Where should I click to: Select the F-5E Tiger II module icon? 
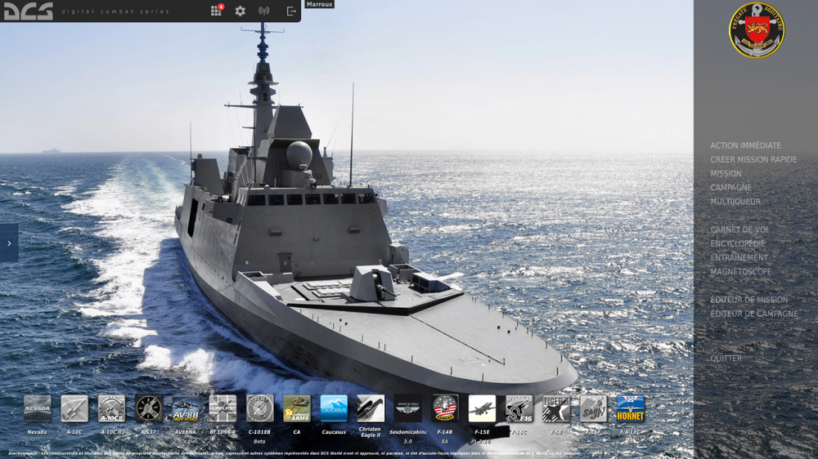[556, 408]
